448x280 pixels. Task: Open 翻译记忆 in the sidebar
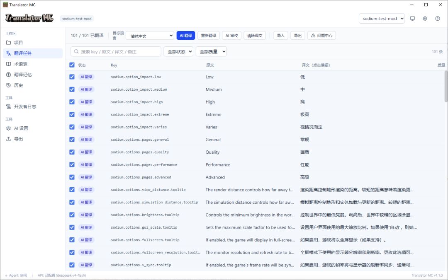pyautogui.click(x=33, y=75)
